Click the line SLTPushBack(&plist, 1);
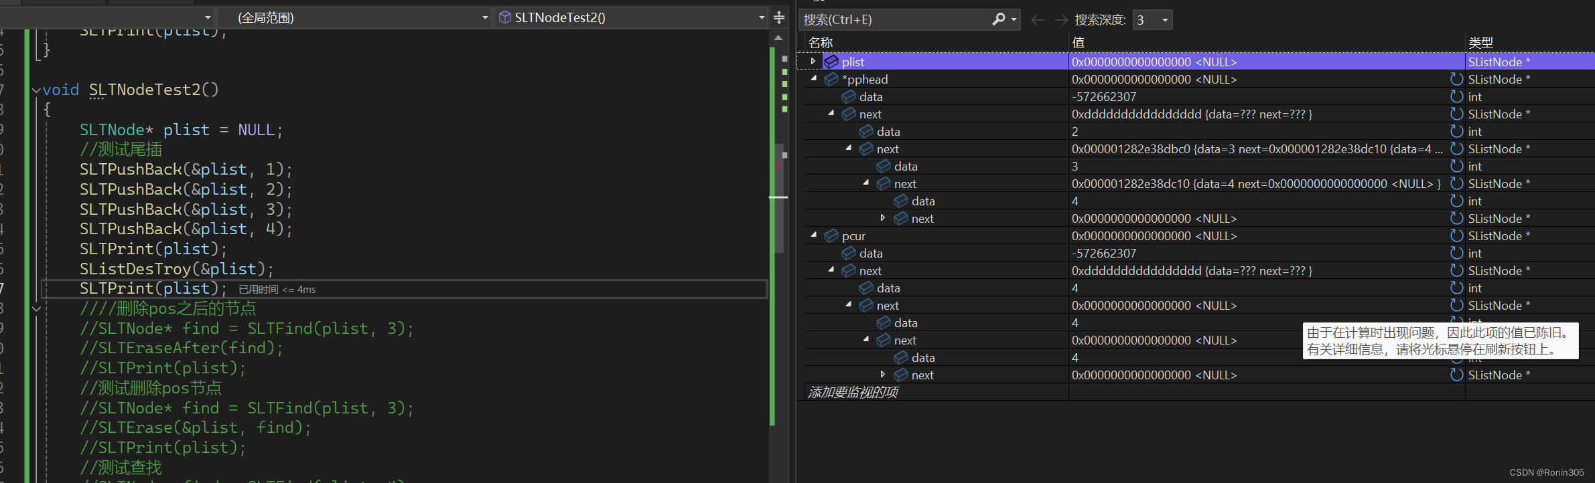 [x=186, y=169]
